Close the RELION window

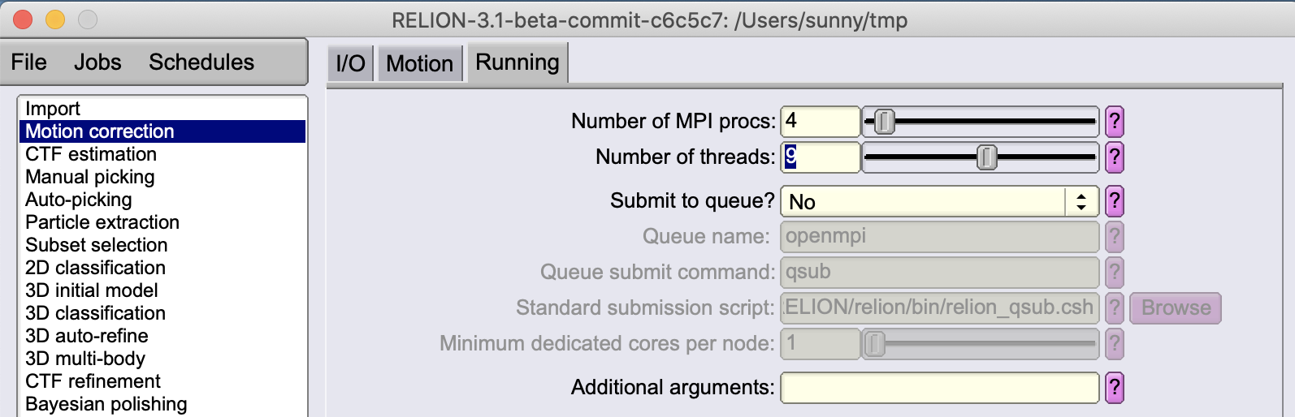point(23,19)
